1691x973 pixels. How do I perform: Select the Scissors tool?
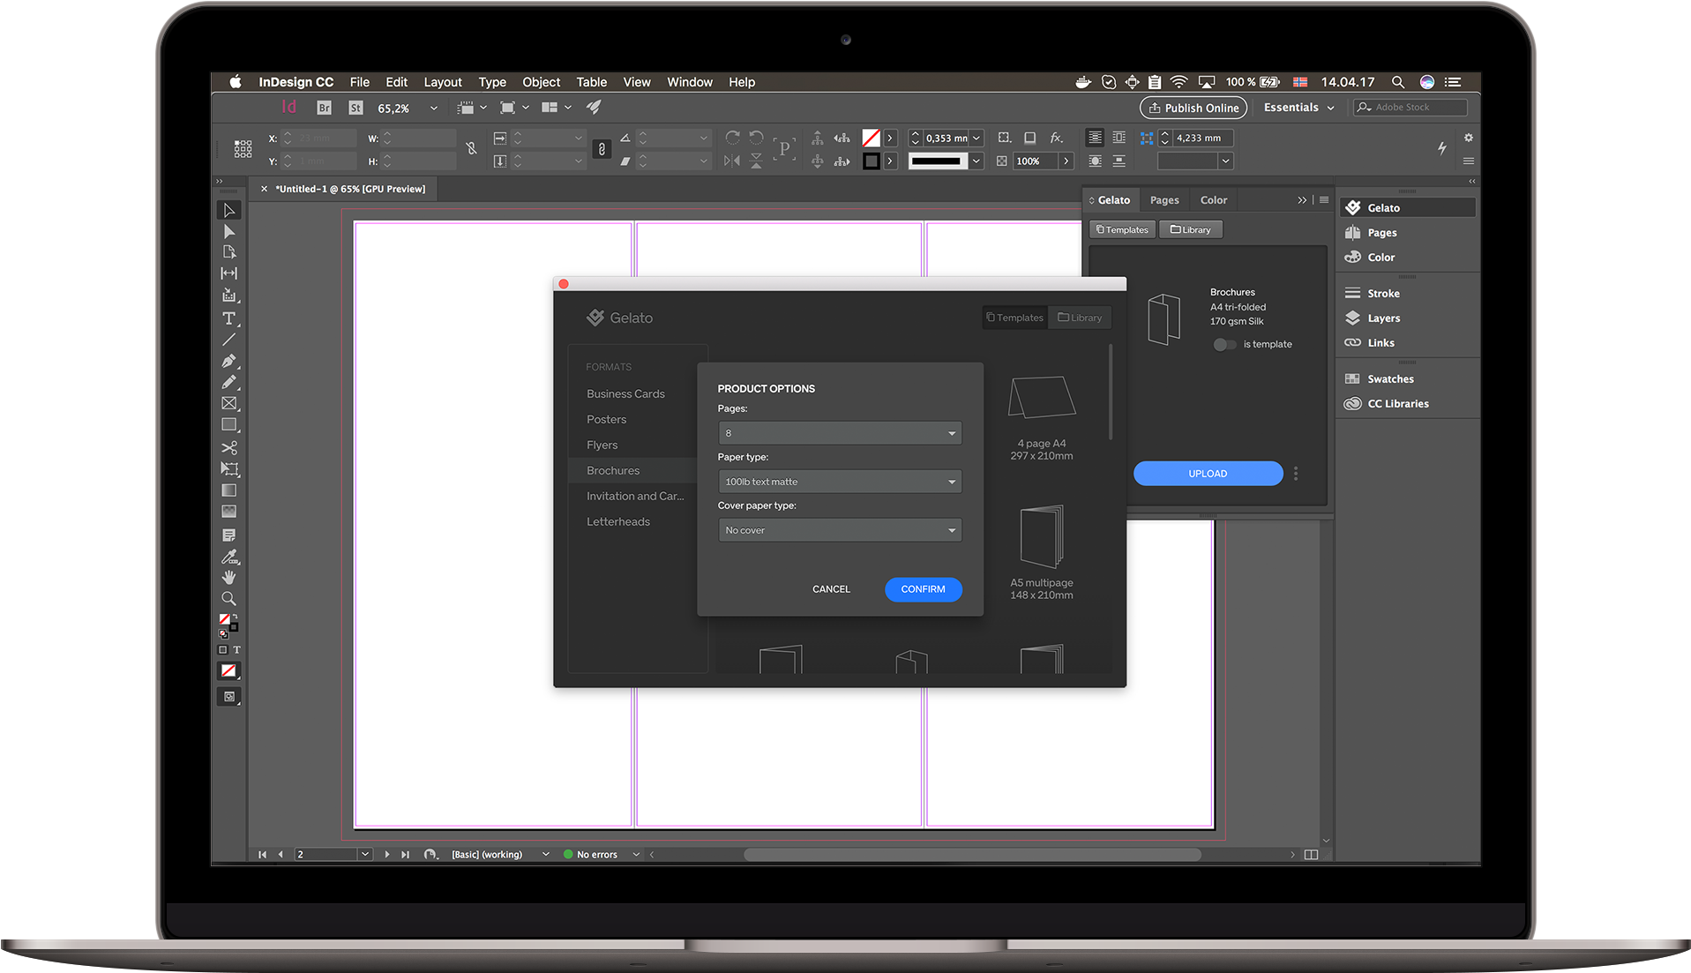(x=228, y=447)
